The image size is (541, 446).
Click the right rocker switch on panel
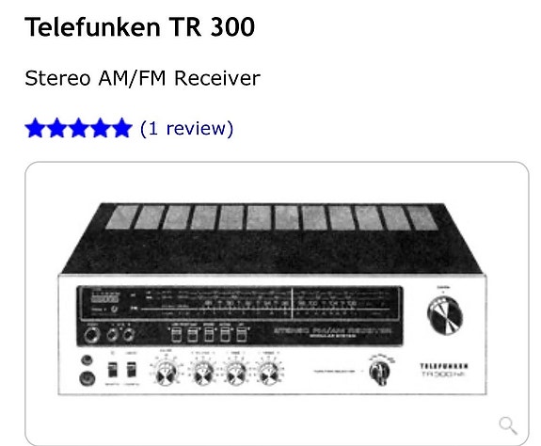pyautogui.click(x=131, y=370)
